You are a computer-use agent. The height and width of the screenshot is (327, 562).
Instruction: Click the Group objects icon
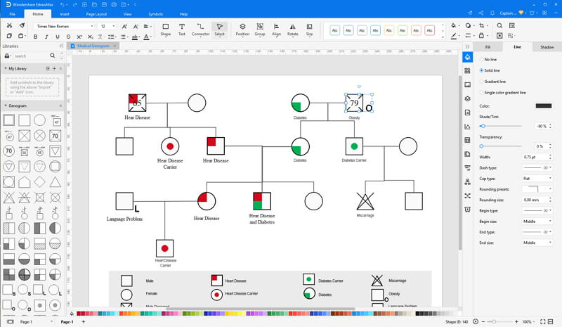pos(260,30)
